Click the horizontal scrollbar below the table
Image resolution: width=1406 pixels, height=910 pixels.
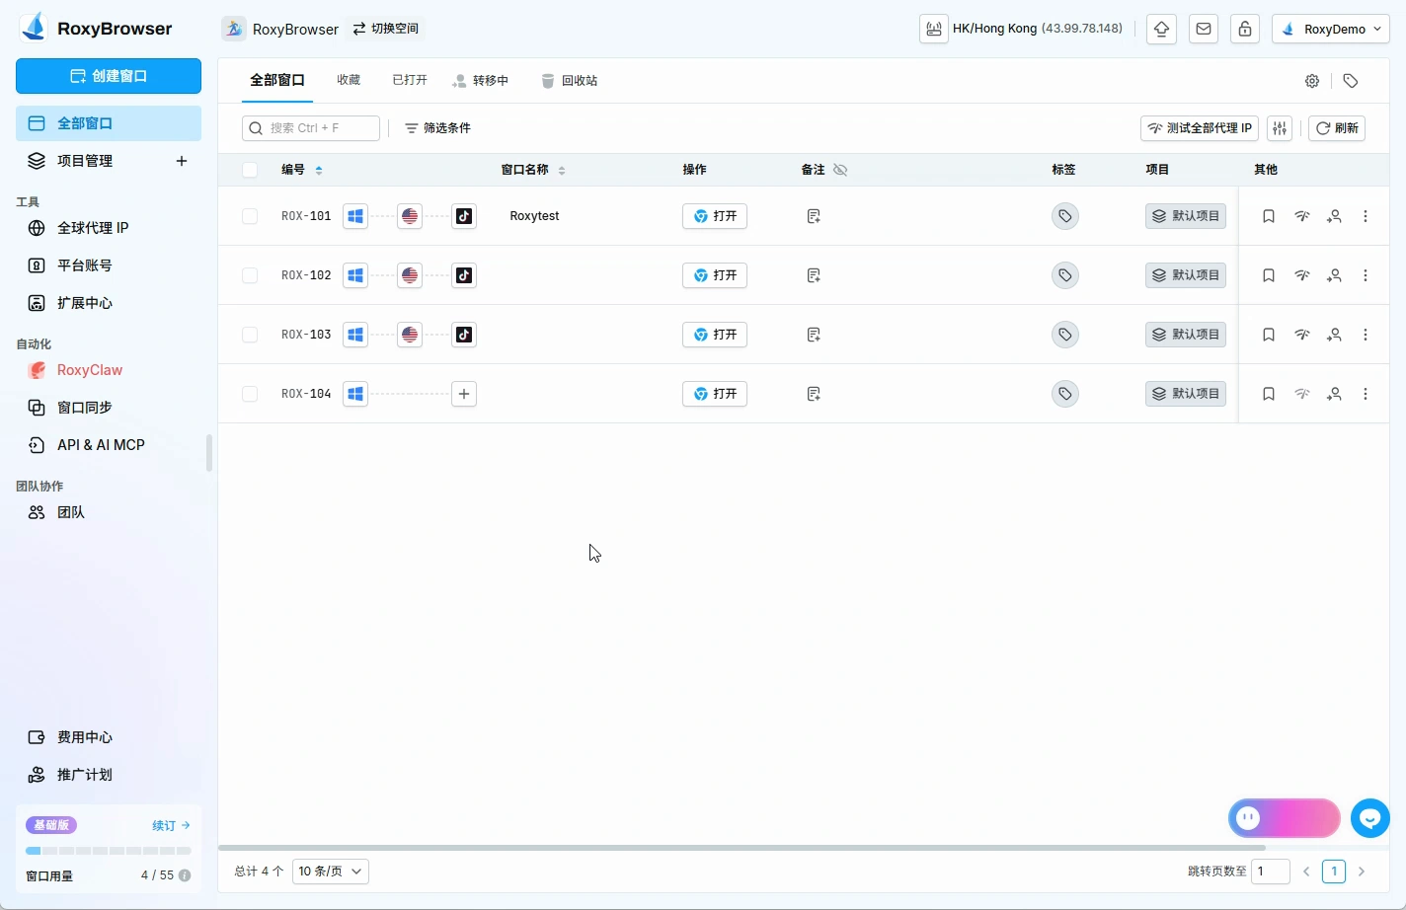742,847
